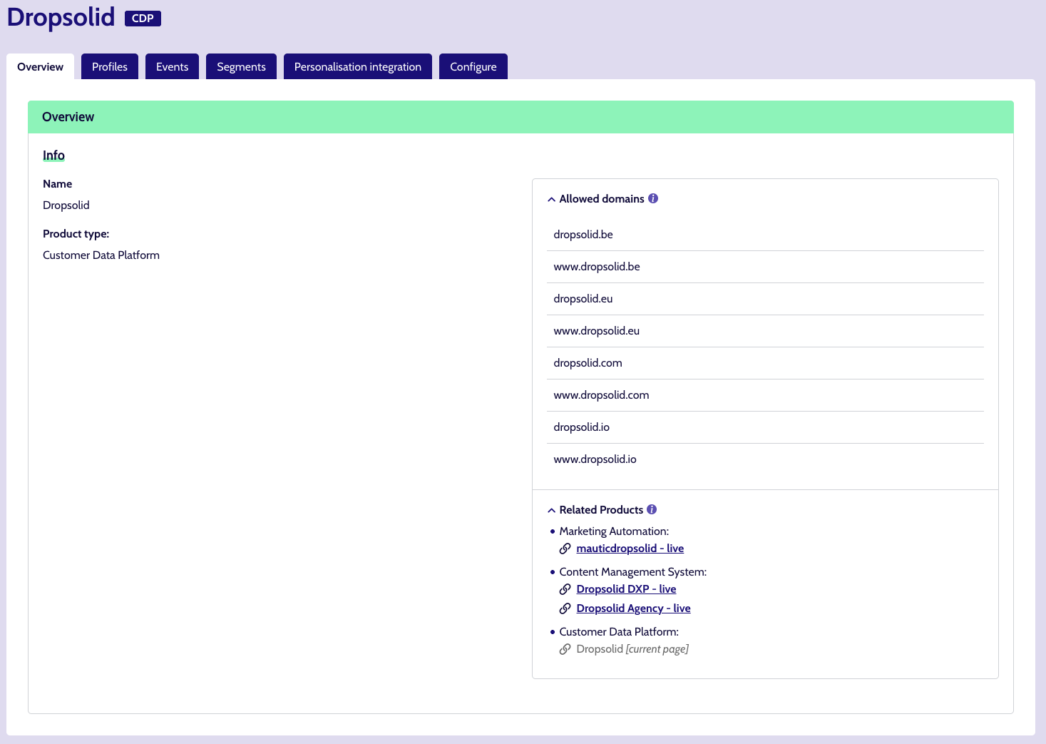Image resolution: width=1046 pixels, height=744 pixels.
Task: Click the Name field label
Action: [57, 184]
